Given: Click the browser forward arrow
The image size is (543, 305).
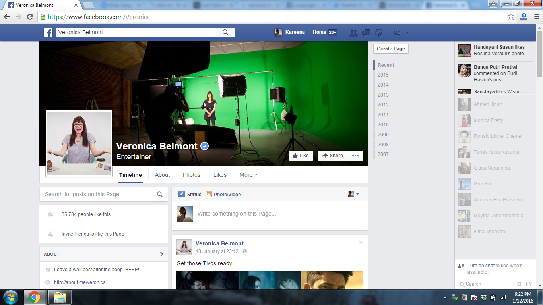Looking at the screenshot, I should [18, 17].
